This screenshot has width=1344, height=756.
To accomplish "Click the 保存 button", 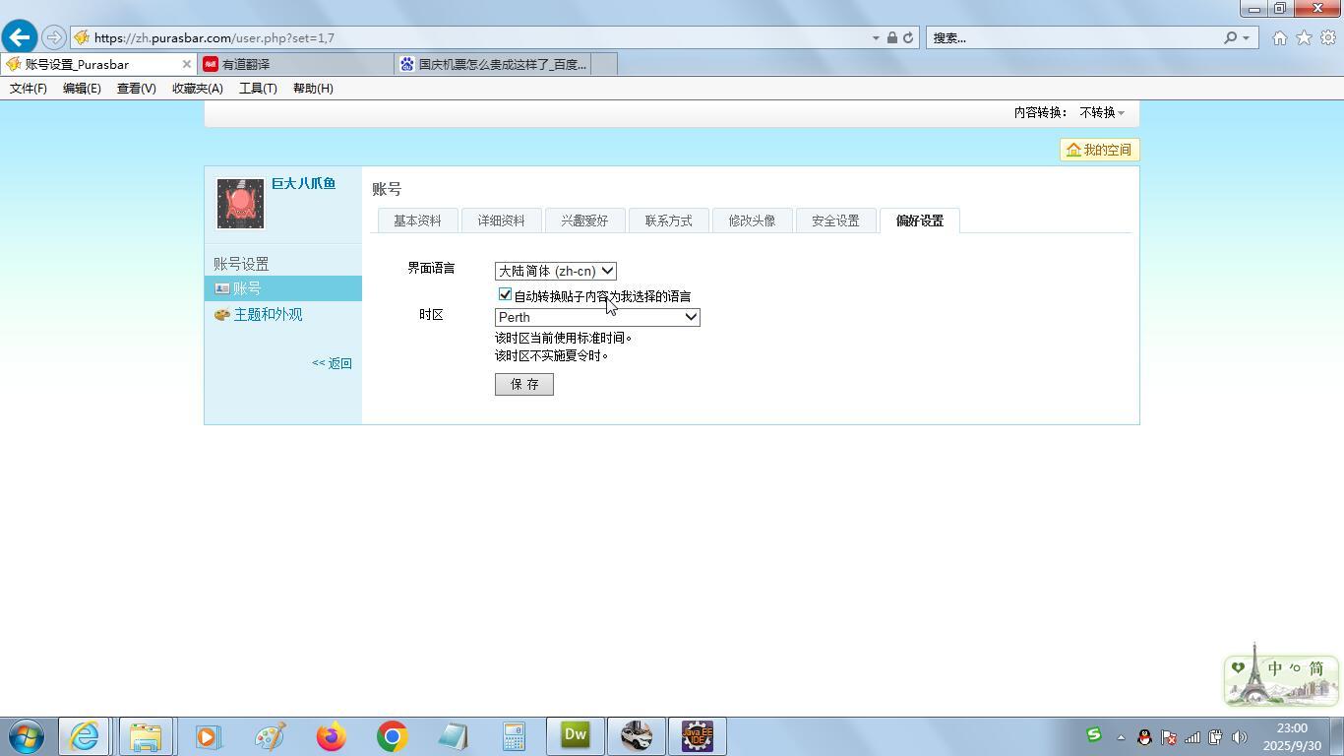I will (x=523, y=384).
